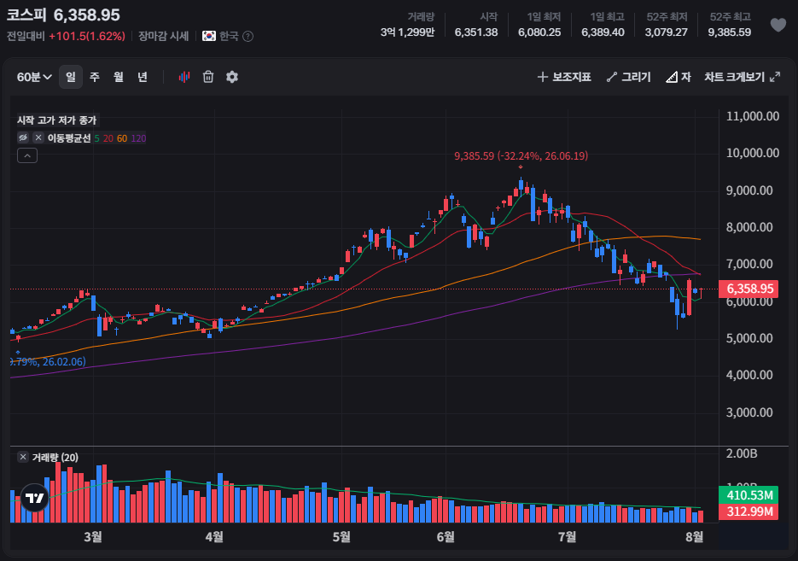The image size is (798, 561).
Task: Open the 60분 interval dropdown
Action: point(34,77)
